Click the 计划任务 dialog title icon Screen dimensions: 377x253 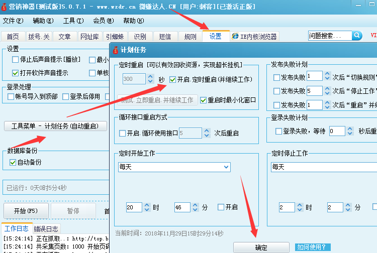tap(115, 50)
